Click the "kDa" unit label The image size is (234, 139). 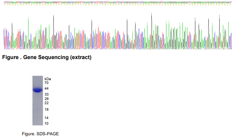coord(48,79)
